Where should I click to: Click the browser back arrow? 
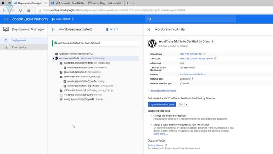(x=4, y=10)
